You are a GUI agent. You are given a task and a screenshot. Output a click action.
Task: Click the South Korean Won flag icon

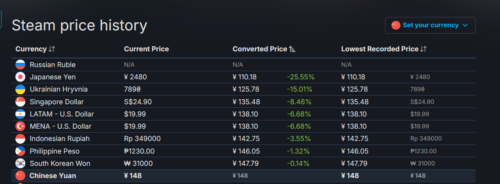click(20, 163)
